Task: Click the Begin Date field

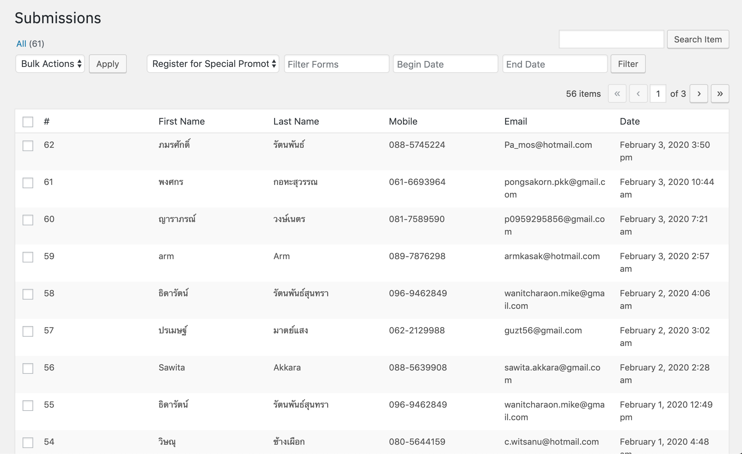Action: 445,64
